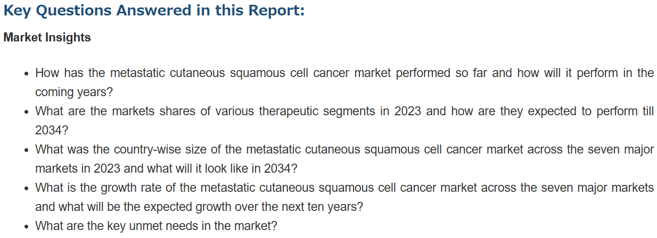Viewport: 657px width, 238px height.
Task: Click the text 'next ten years?'
Action: (x=322, y=207)
